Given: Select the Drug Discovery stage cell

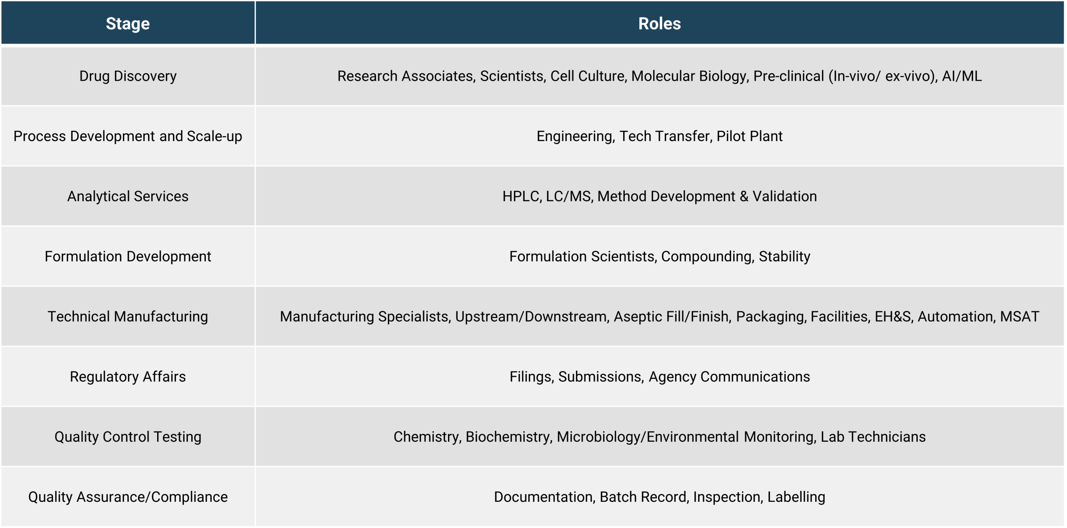Looking at the screenshot, I should 128,76.
